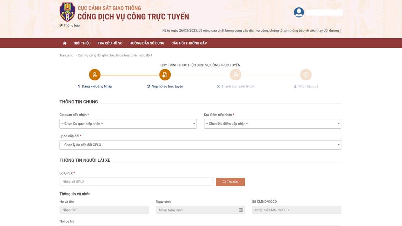Image resolution: width=402 pixels, height=226 pixels.
Task: Click the CỤC CẢNH SÁT GIAO THÔNG text
Action: pyautogui.click(x=109, y=8)
